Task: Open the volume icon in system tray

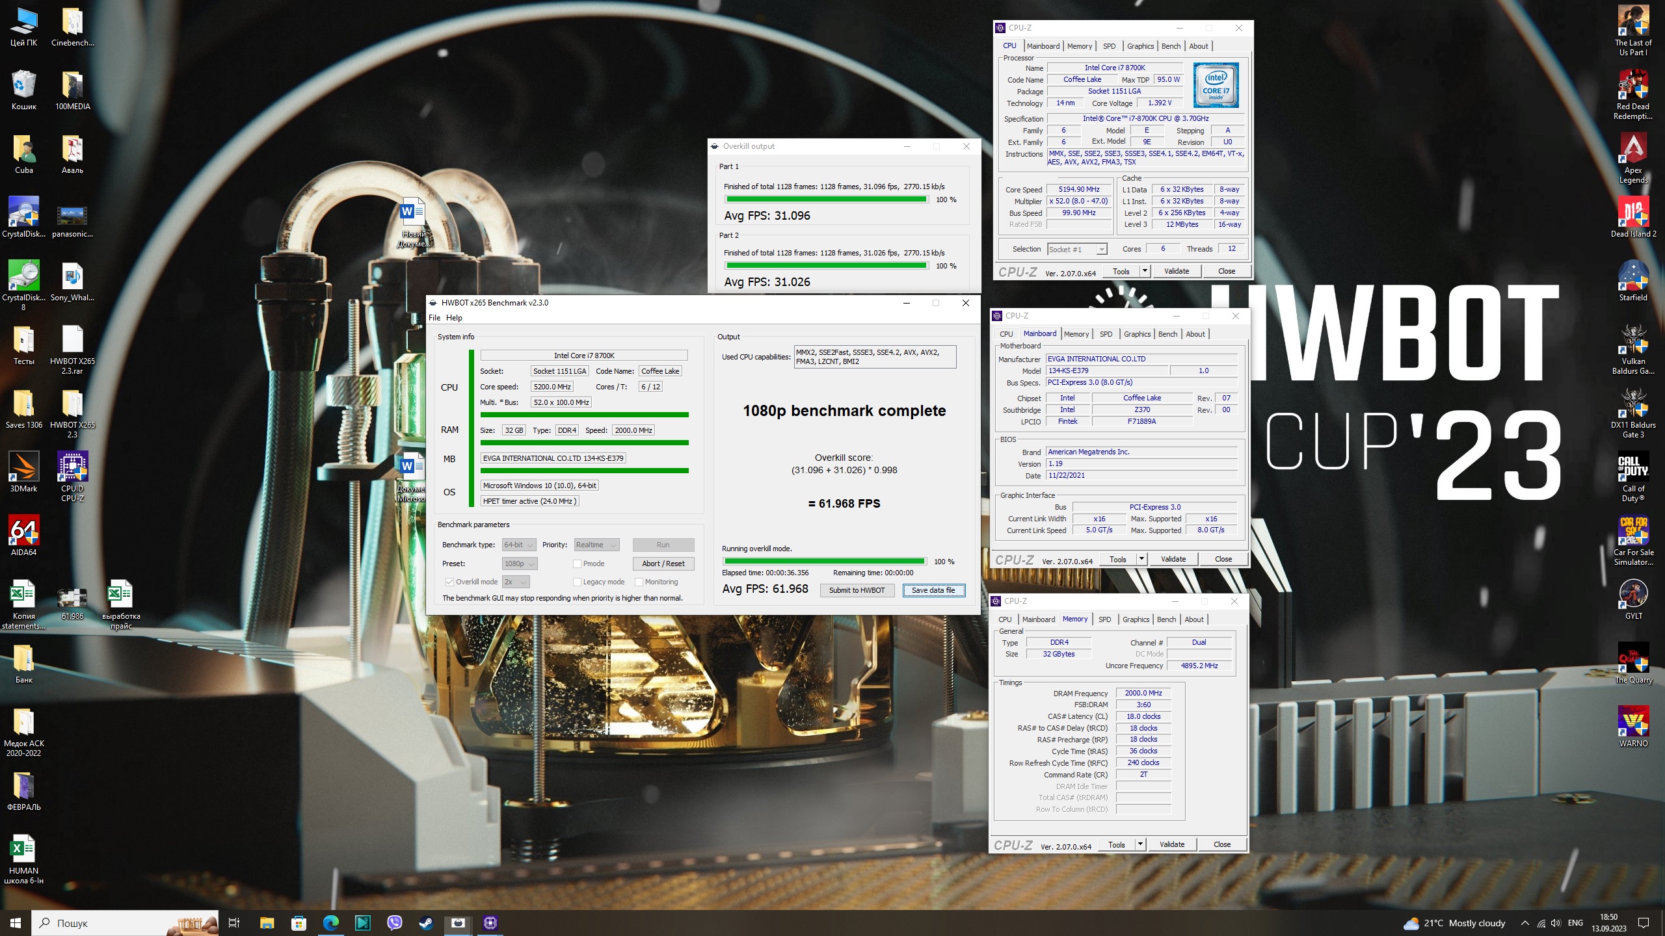Action: [x=1556, y=923]
